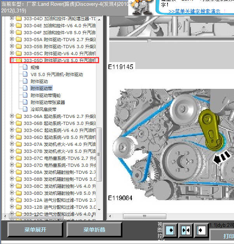Click the right-arrow view control icon

[x=170, y=230]
